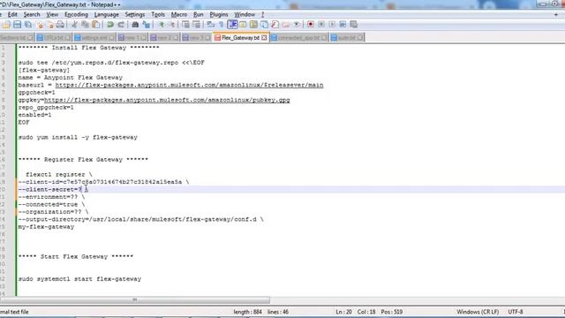Toggle Show All Characters in the toolbar

point(221,25)
